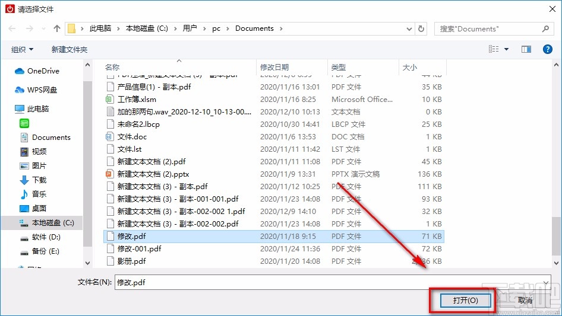Open 图片 folder in the sidebar
This screenshot has width=562, height=316.
[x=33, y=165]
